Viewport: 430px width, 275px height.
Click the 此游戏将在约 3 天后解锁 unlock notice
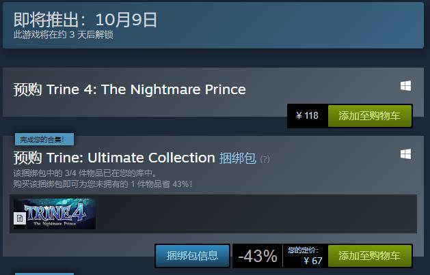coord(64,34)
